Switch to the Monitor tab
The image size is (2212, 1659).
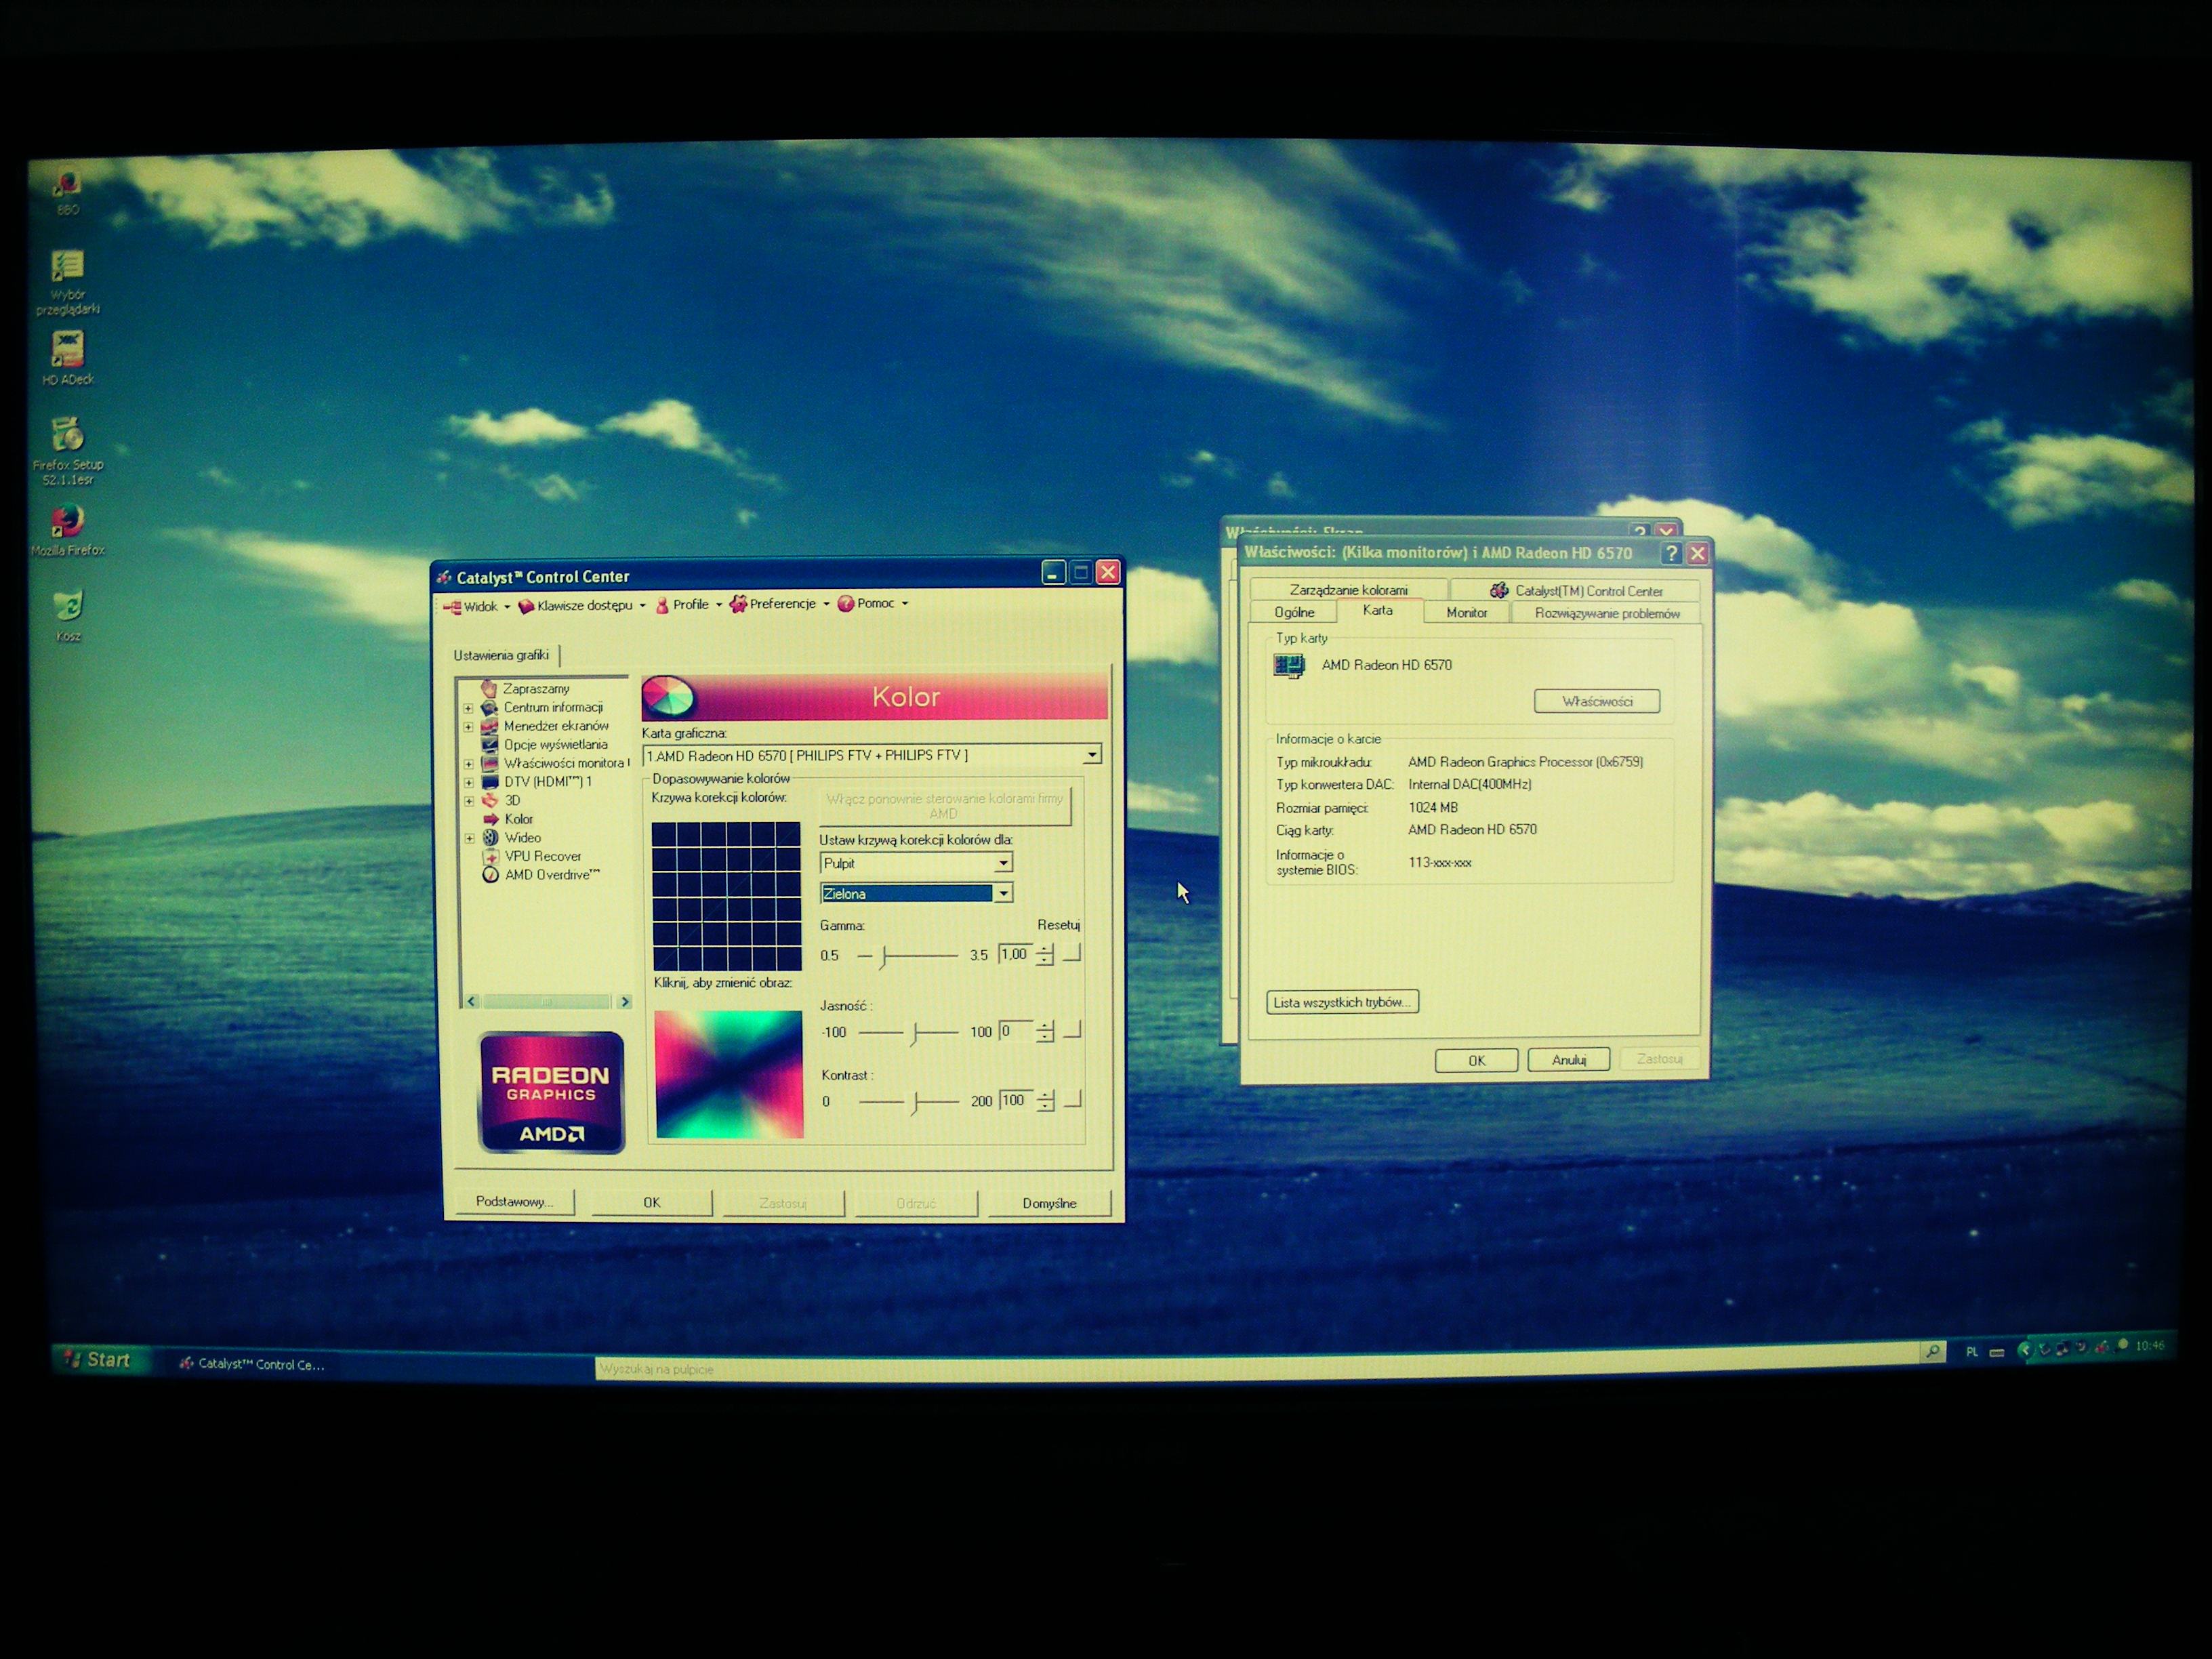[1466, 613]
